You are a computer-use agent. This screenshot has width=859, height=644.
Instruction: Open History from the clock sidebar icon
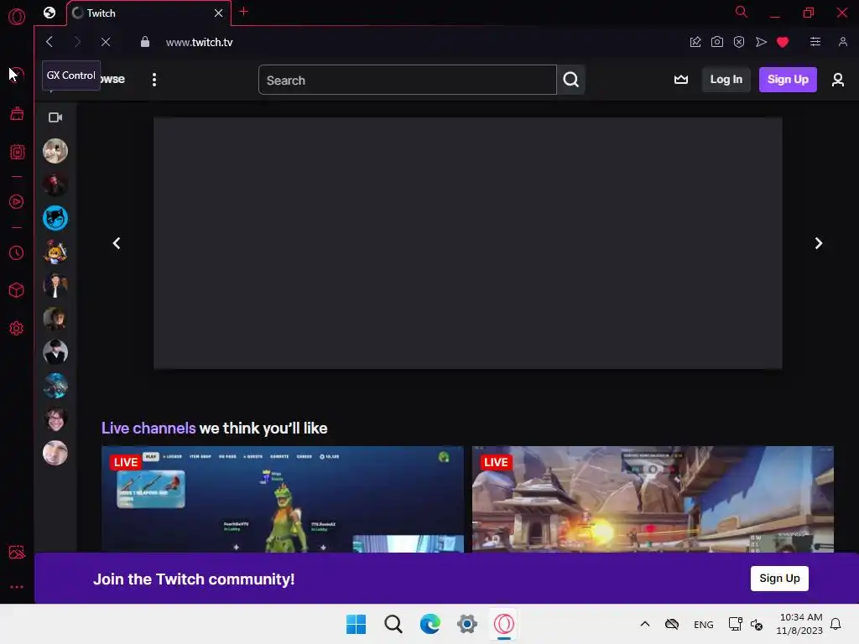coord(17,252)
